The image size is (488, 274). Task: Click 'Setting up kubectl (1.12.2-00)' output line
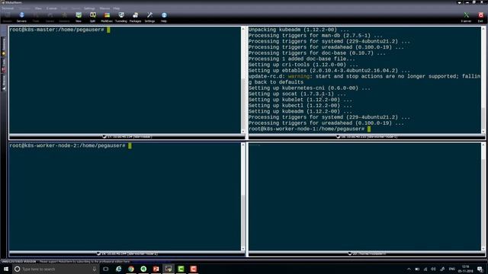click(x=300, y=106)
